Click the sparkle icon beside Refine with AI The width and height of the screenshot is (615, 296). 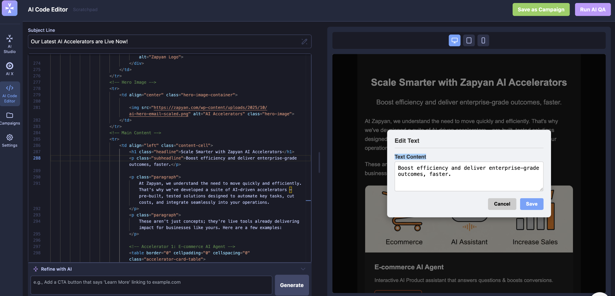click(36, 269)
